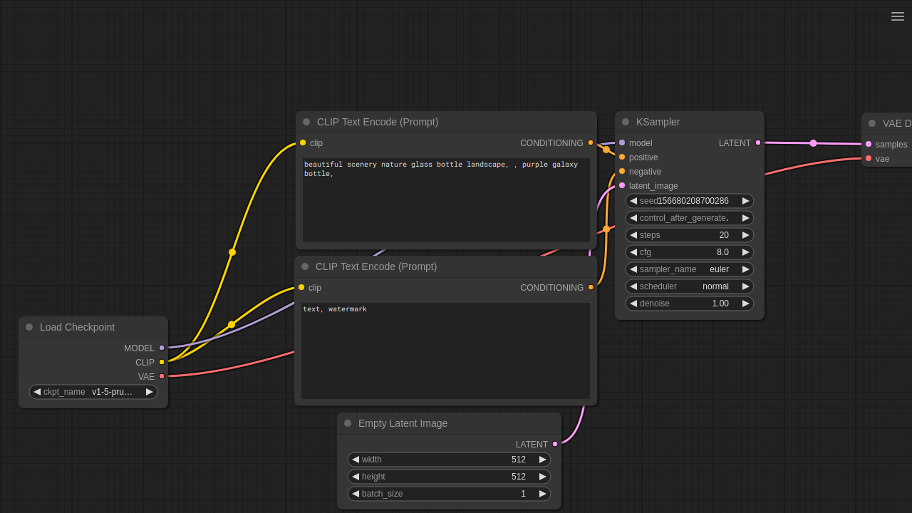Collapse the KSampler node using its dot
912x513 pixels.
coord(626,122)
